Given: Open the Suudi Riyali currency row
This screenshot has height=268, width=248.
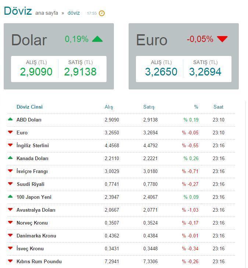Looking at the screenshot, I should (30, 184).
